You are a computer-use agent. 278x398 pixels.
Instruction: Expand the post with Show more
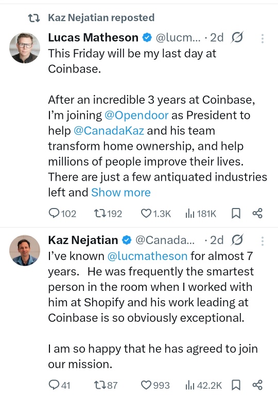click(x=121, y=193)
